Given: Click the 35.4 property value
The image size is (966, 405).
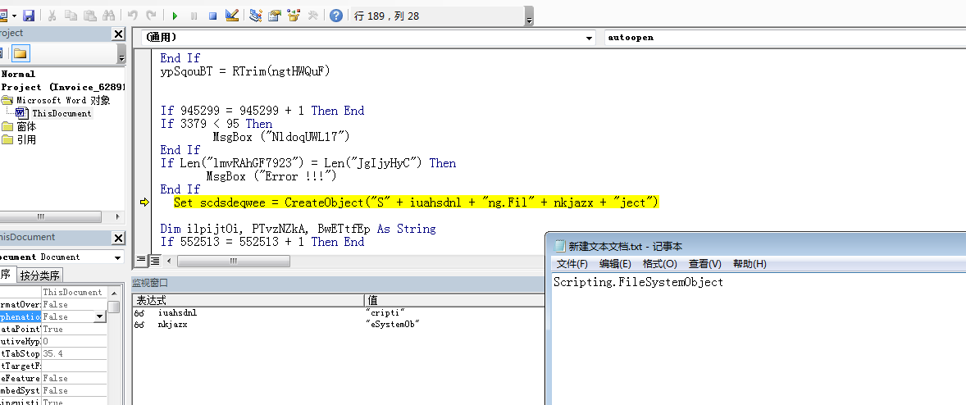Looking at the screenshot, I should (x=74, y=354).
